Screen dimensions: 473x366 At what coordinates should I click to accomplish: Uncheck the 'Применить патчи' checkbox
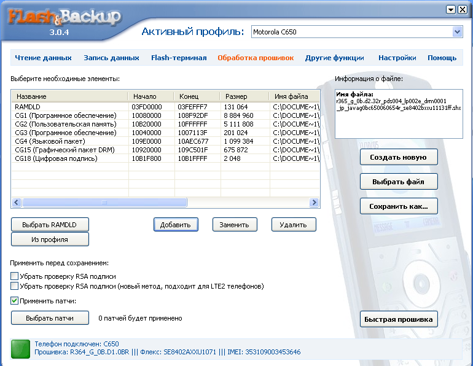[14, 300]
